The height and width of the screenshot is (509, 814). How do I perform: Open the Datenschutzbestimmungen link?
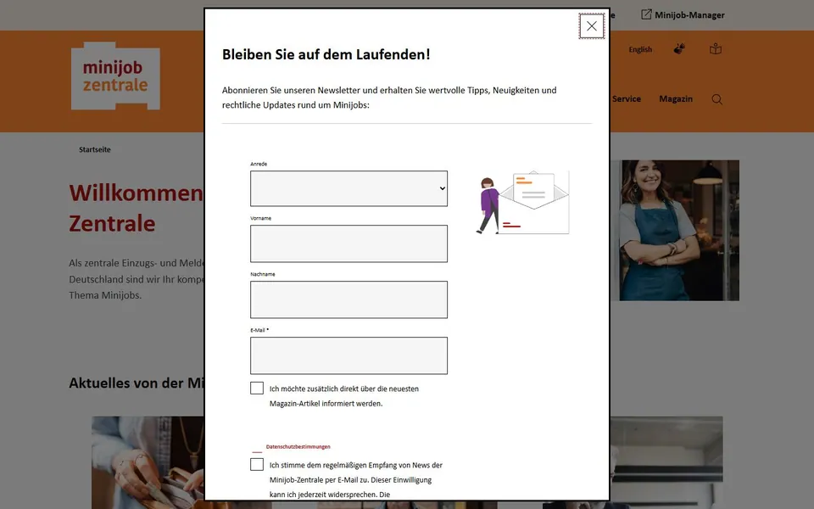298,447
